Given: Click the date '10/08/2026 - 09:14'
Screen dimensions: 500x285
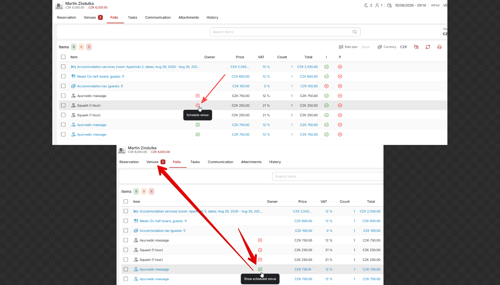Looking at the screenshot, I should pos(410,5).
